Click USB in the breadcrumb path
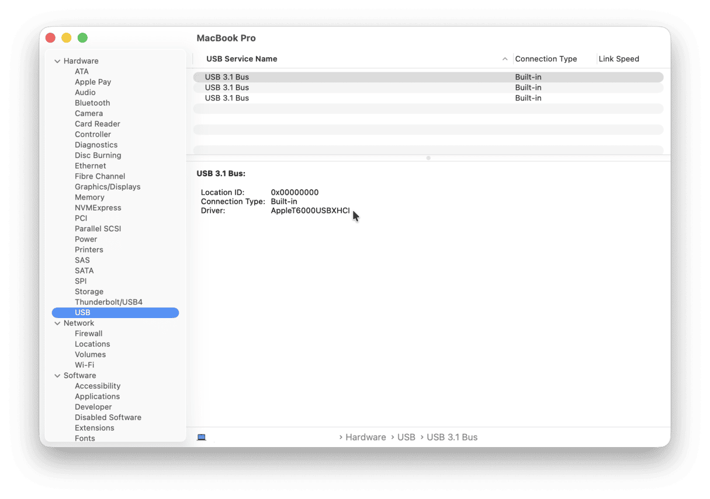The width and height of the screenshot is (710, 499). 407,437
